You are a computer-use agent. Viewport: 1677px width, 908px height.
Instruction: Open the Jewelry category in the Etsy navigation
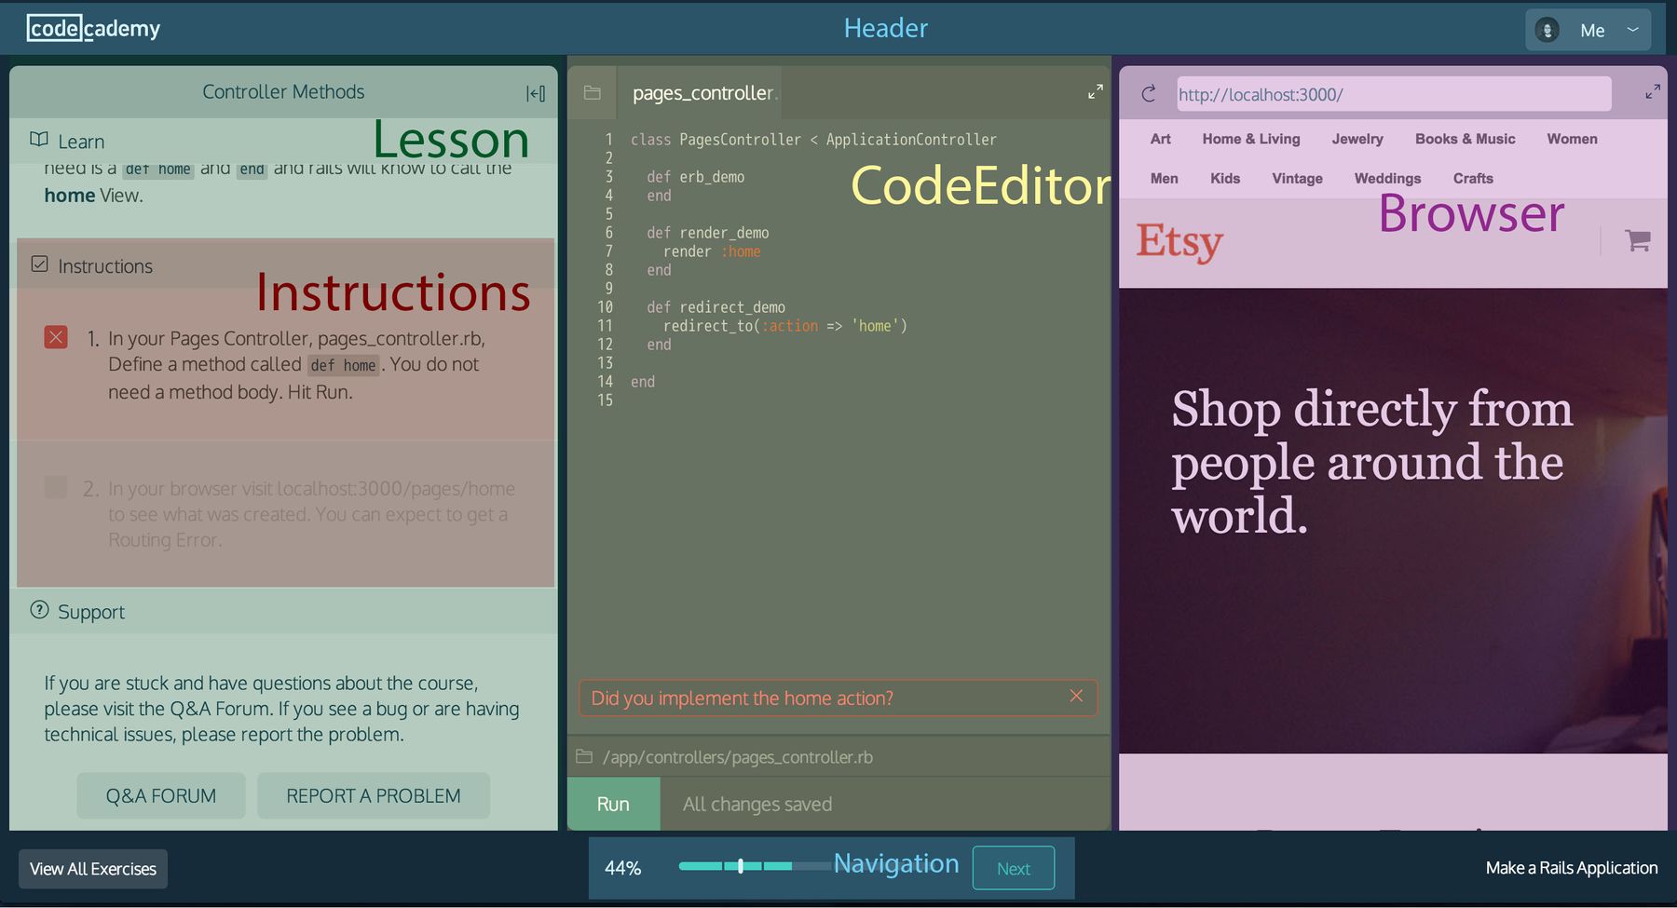click(x=1357, y=139)
